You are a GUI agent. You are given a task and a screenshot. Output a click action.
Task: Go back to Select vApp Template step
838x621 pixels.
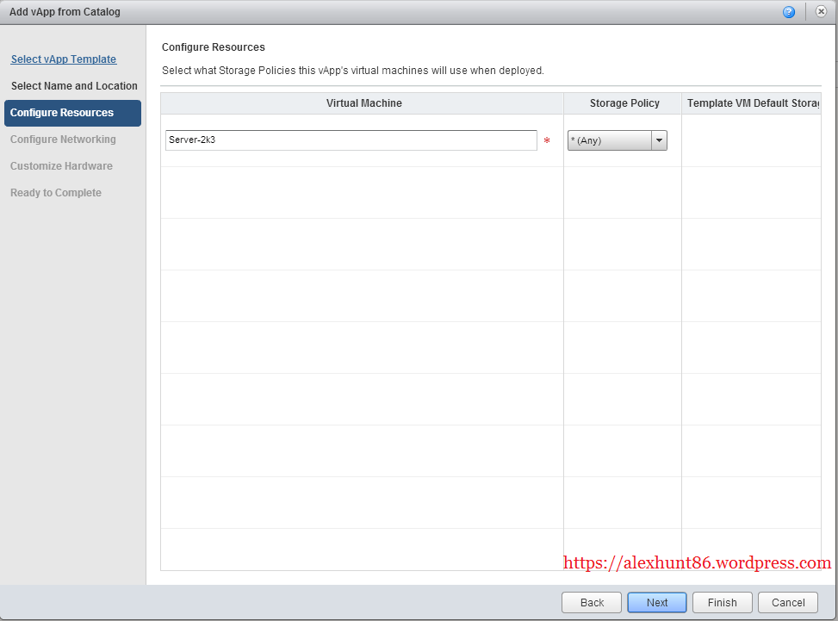[64, 59]
